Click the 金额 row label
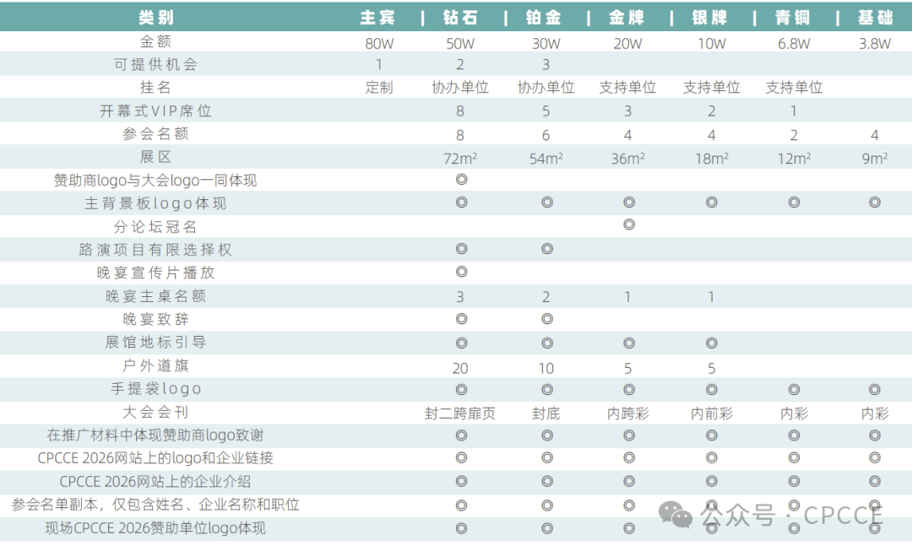This screenshot has height=551, width=912. point(155,41)
